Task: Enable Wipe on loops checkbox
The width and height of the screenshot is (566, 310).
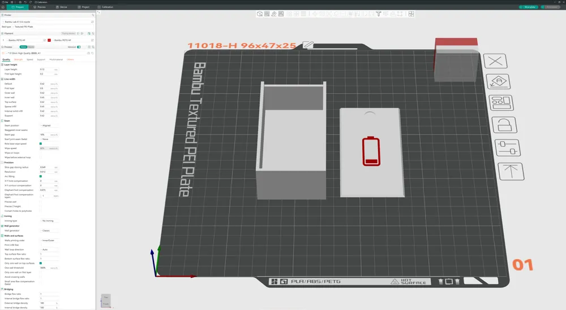Action: pyautogui.click(x=40, y=152)
